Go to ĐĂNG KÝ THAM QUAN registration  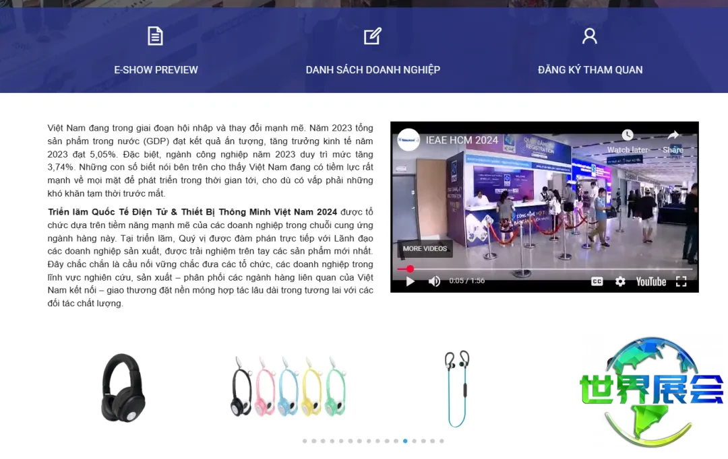tap(590, 70)
